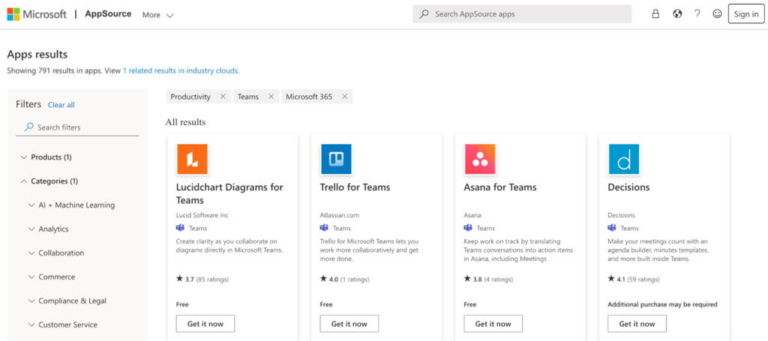Viewport: 768px width, 341px height.
Task: Remove the Productivity filter chip
Action: click(223, 97)
